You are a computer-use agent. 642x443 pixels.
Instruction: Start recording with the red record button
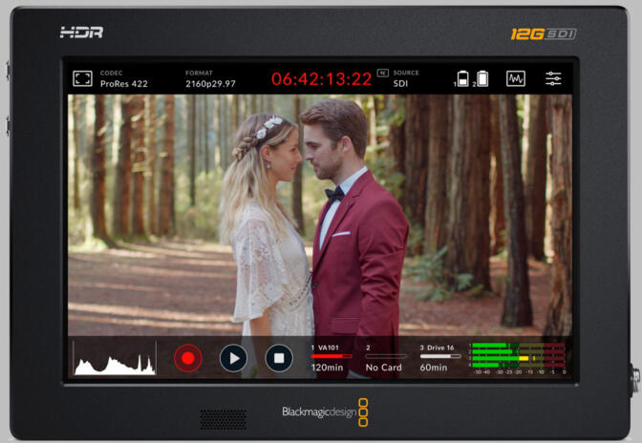pyautogui.click(x=188, y=358)
